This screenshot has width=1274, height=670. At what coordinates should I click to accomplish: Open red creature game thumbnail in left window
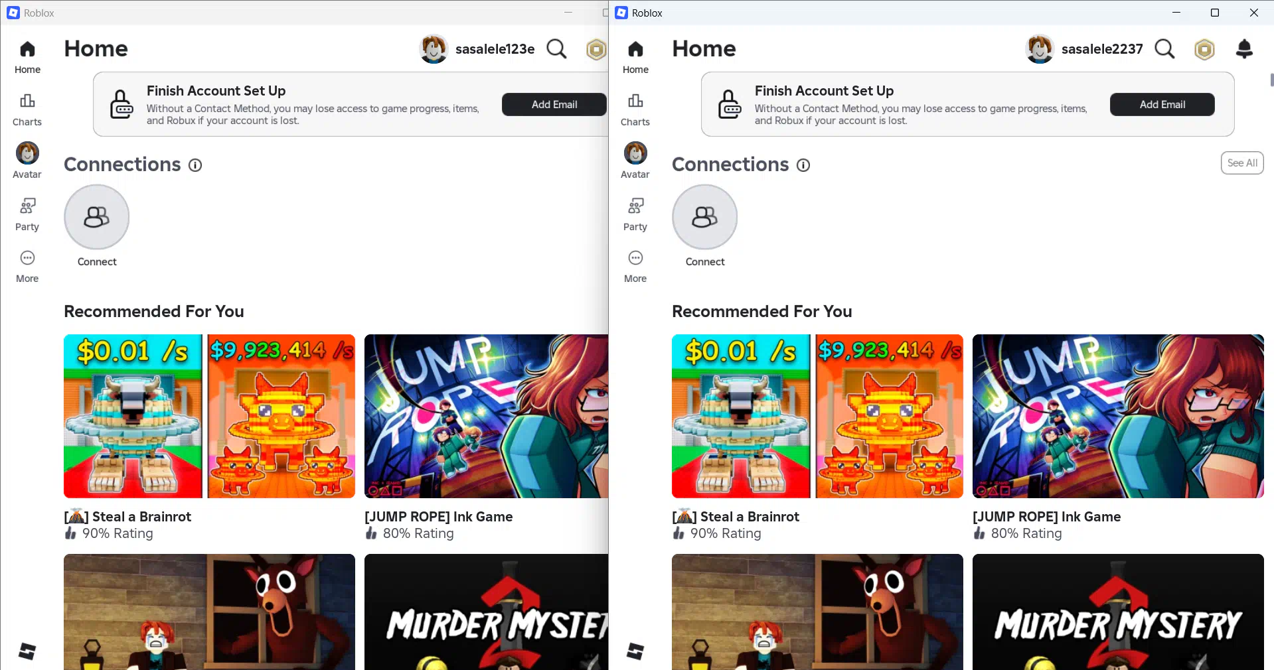(x=209, y=612)
